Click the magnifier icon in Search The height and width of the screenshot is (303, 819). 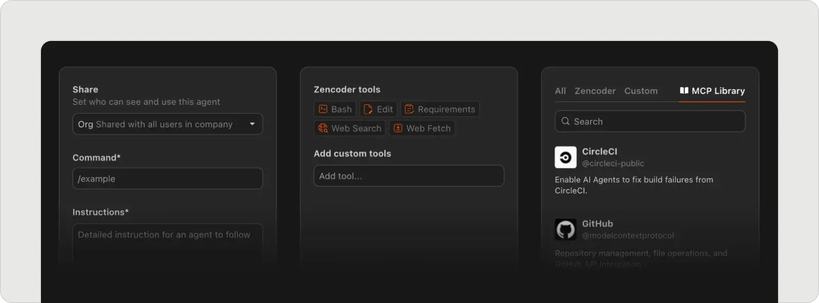(x=565, y=121)
